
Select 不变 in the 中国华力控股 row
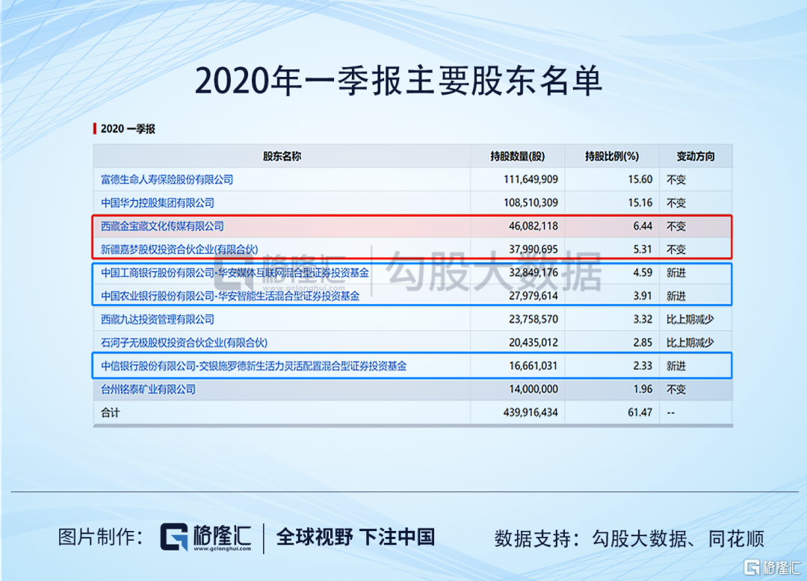point(676,202)
